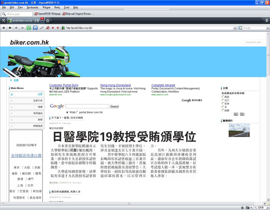270x210 pixels.
Task: Open the Widgets menu
Action: tap(46, 7)
